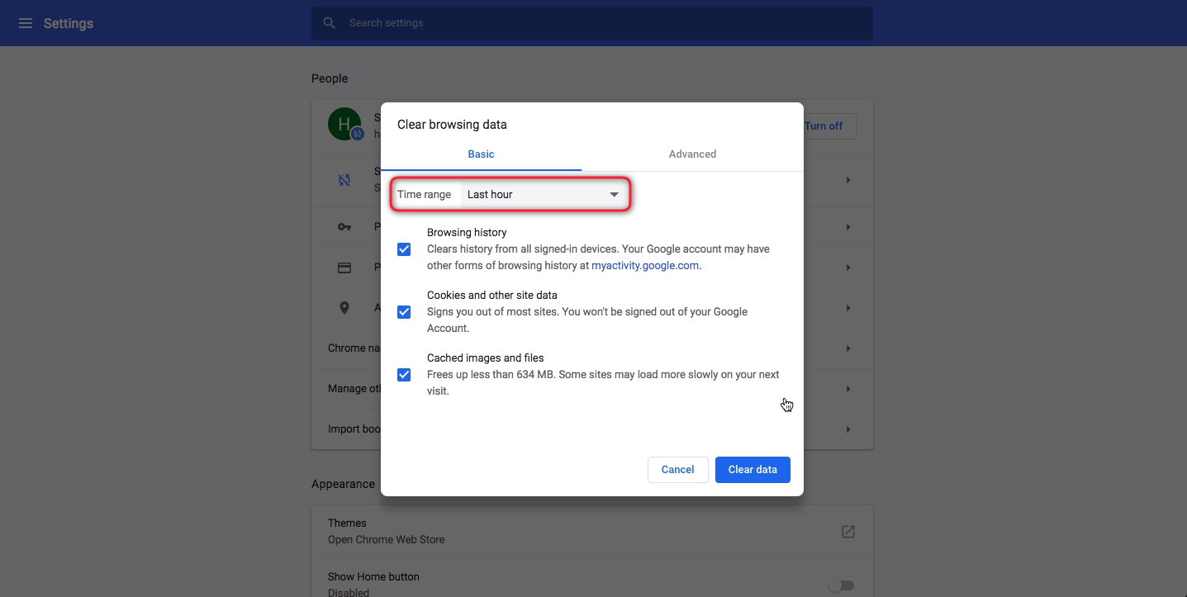Click the sync arrows icon

344,180
